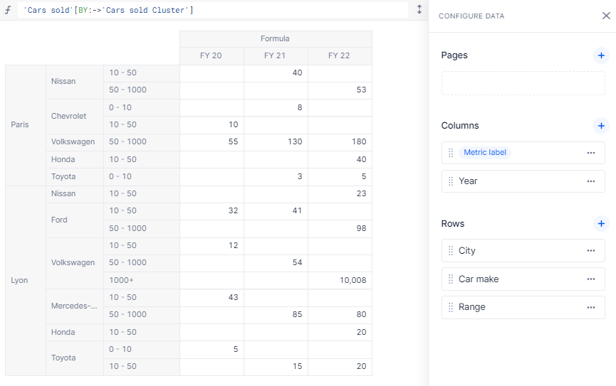Click the cell with value 85

276,315
